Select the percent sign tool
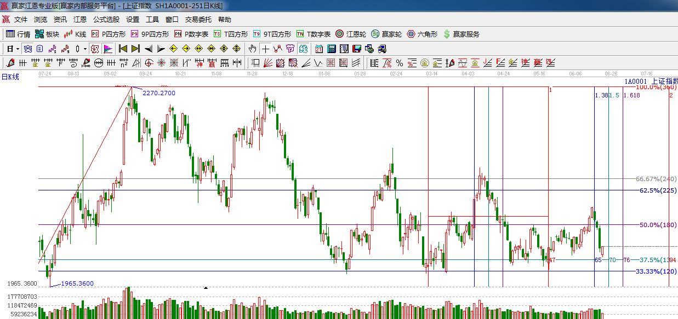 [399, 63]
